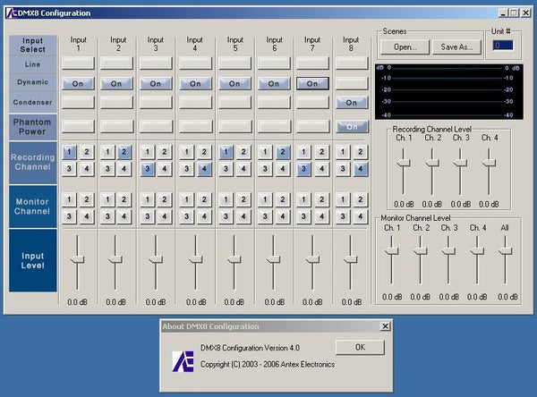The height and width of the screenshot is (397, 537).
Task: Enable Monitor Channel 2 for Input 4
Action: click(x=204, y=199)
